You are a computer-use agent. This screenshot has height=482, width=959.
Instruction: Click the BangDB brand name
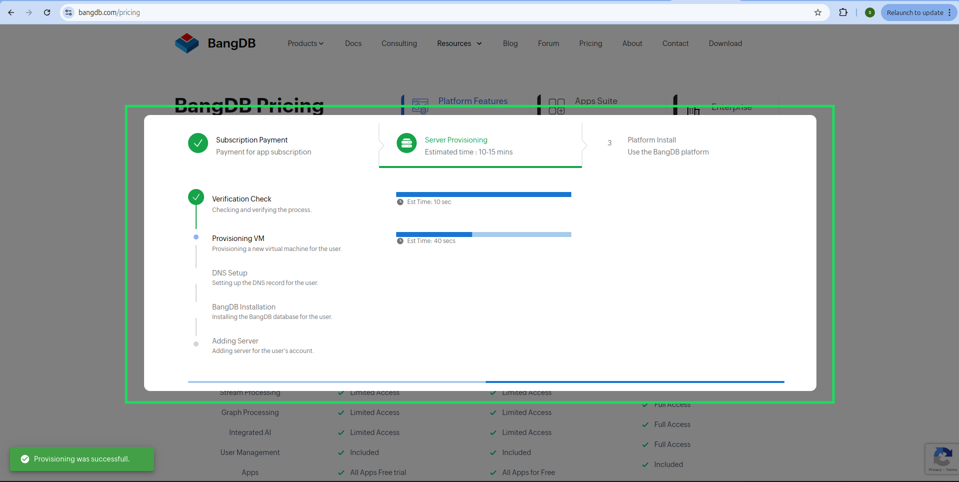[x=232, y=43]
